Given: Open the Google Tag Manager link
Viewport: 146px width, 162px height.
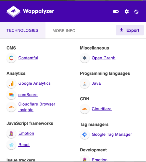Looking at the screenshot, I should tap(112, 135).
